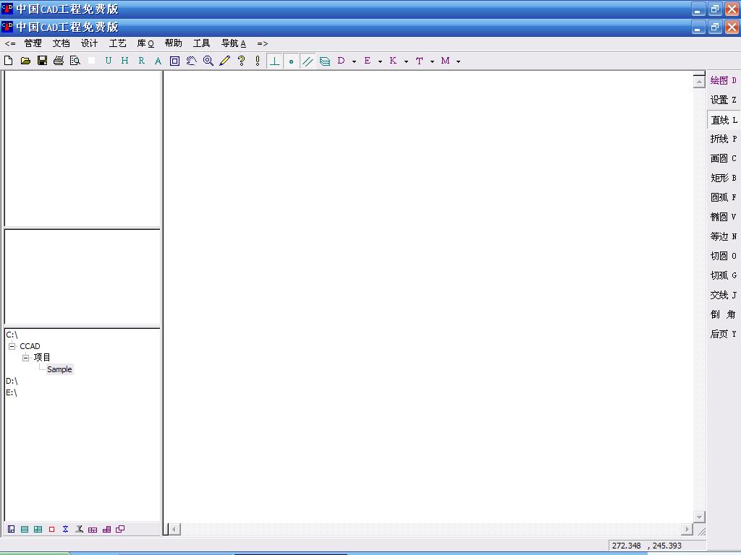This screenshot has height=555, width=741.
Task: Click horizontal scrollbar left arrow
Action: click(x=174, y=529)
